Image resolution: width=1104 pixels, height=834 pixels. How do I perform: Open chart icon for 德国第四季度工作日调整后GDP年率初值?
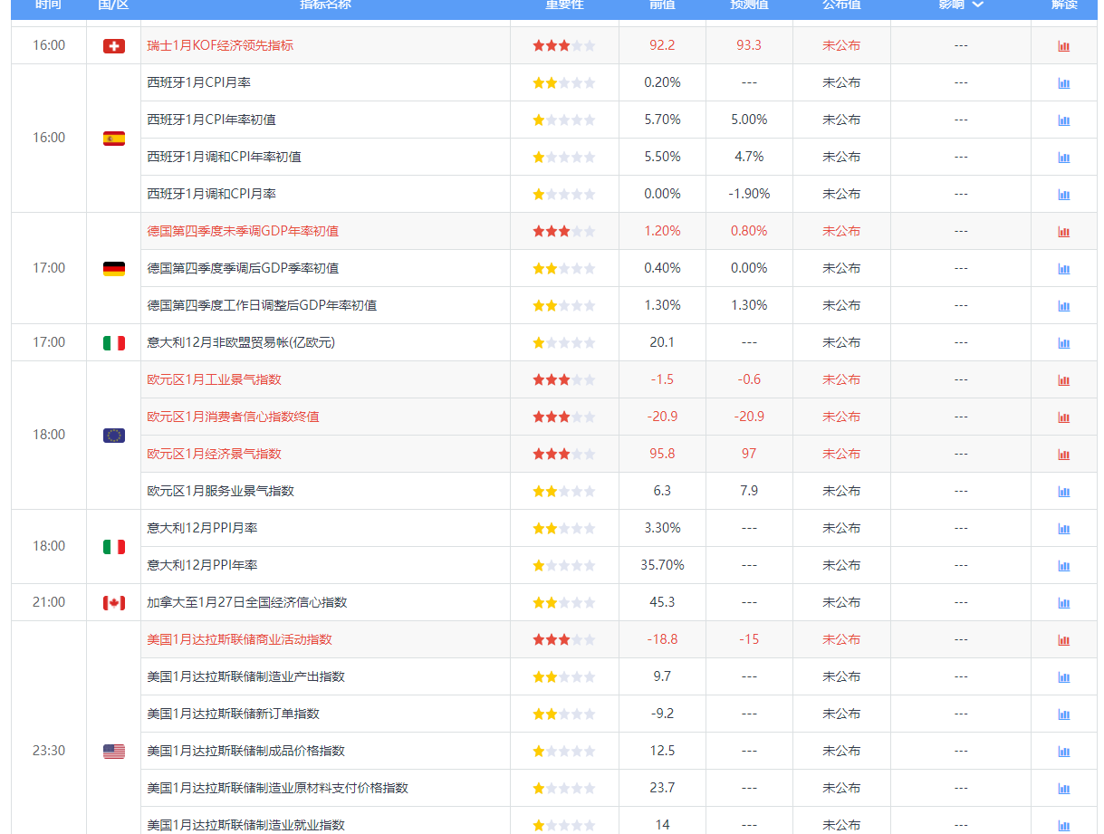[1063, 306]
